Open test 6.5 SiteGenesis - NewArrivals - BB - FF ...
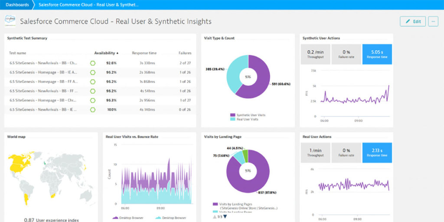The image size is (444, 222). [x=43, y=91]
